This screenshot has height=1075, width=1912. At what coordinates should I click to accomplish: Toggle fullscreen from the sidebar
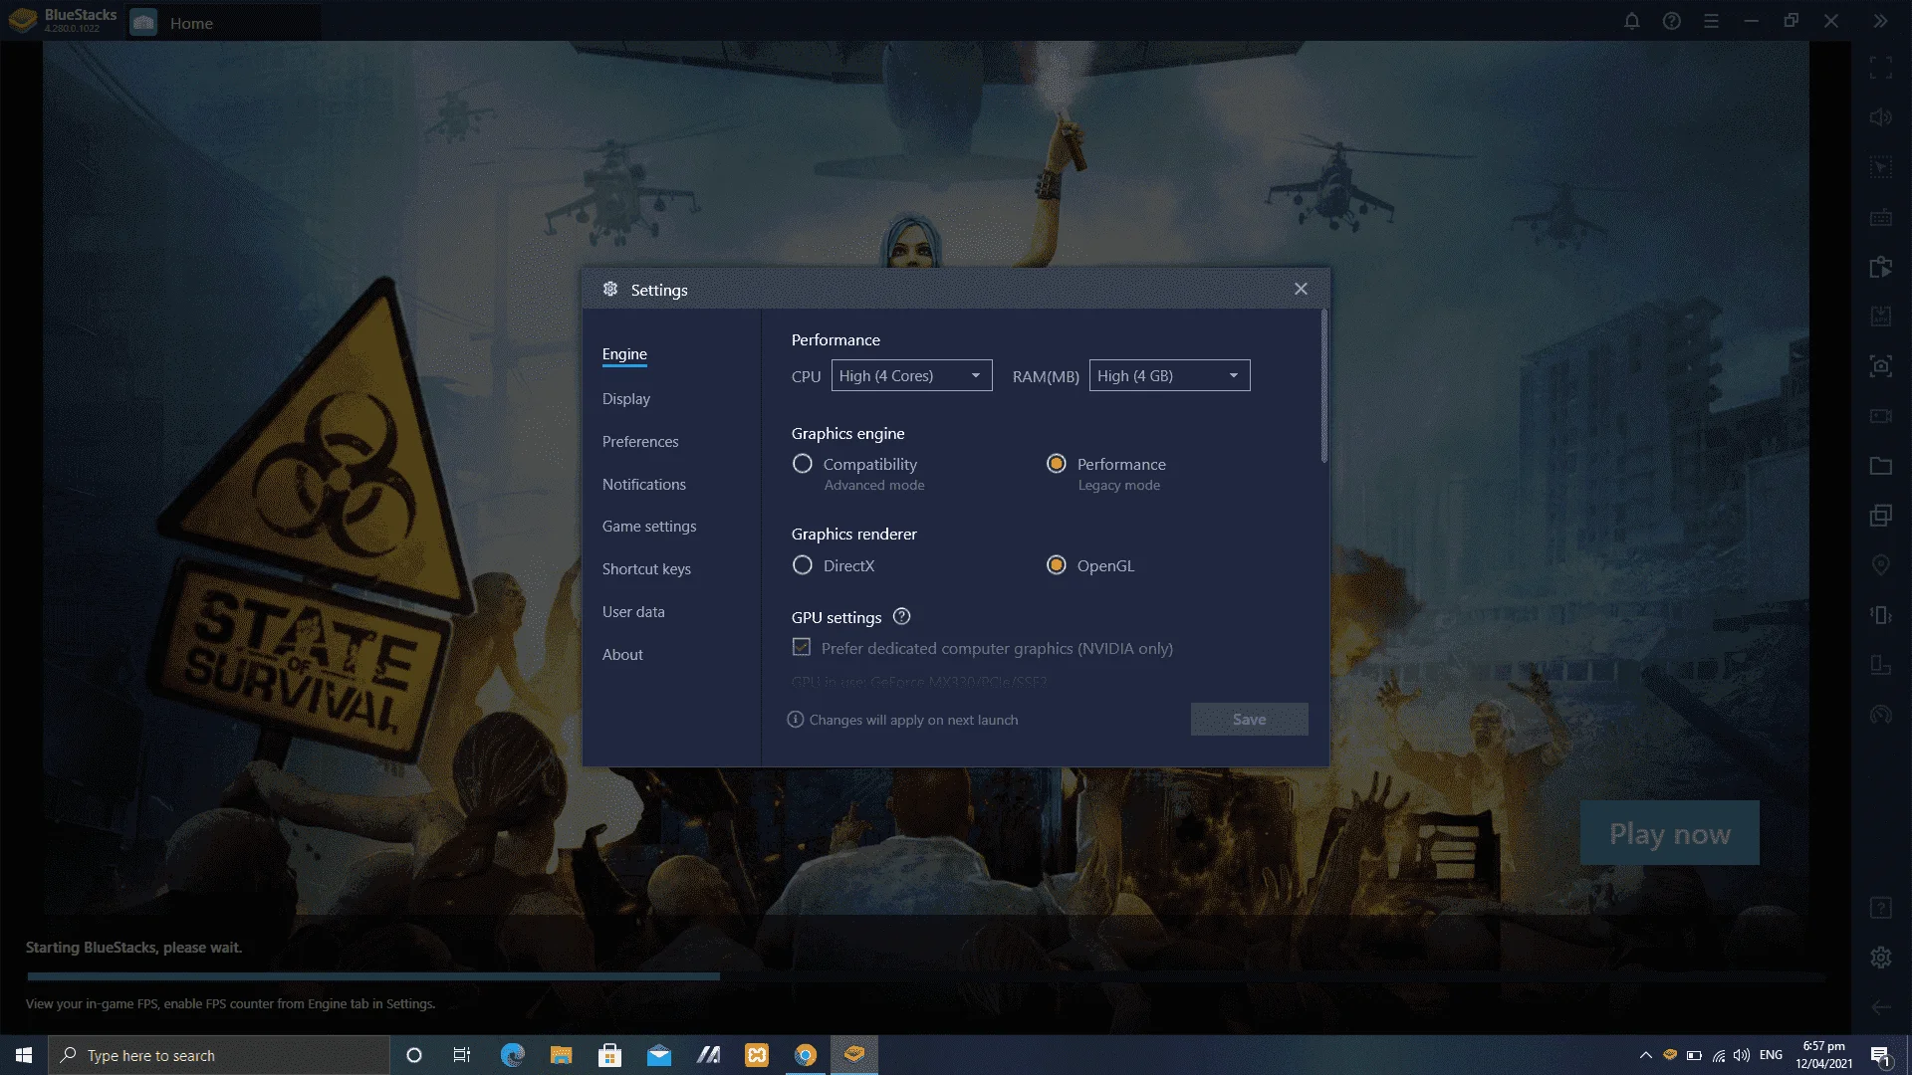click(x=1881, y=68)
